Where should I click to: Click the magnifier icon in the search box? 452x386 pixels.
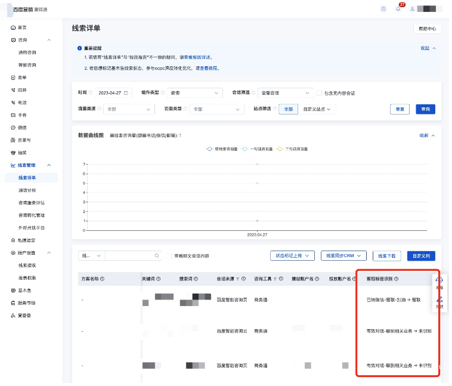click(157, 256)
